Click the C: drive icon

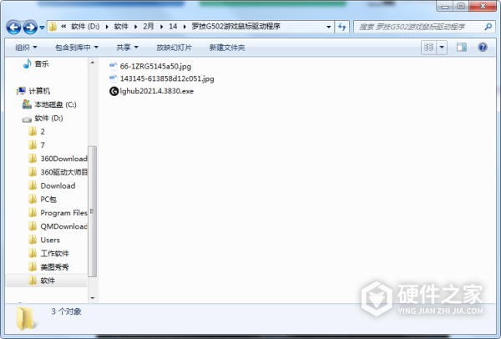(x=27, y=104)
